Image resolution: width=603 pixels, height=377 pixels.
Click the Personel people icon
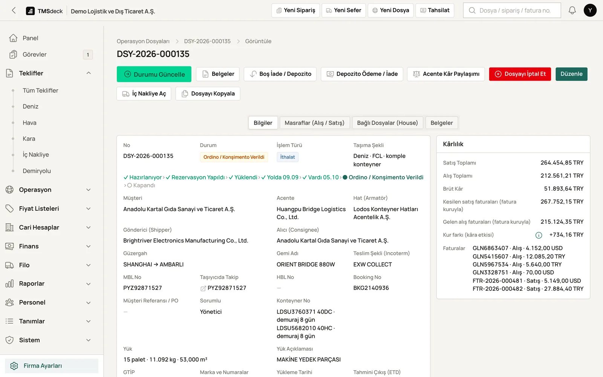pos(10,302)
